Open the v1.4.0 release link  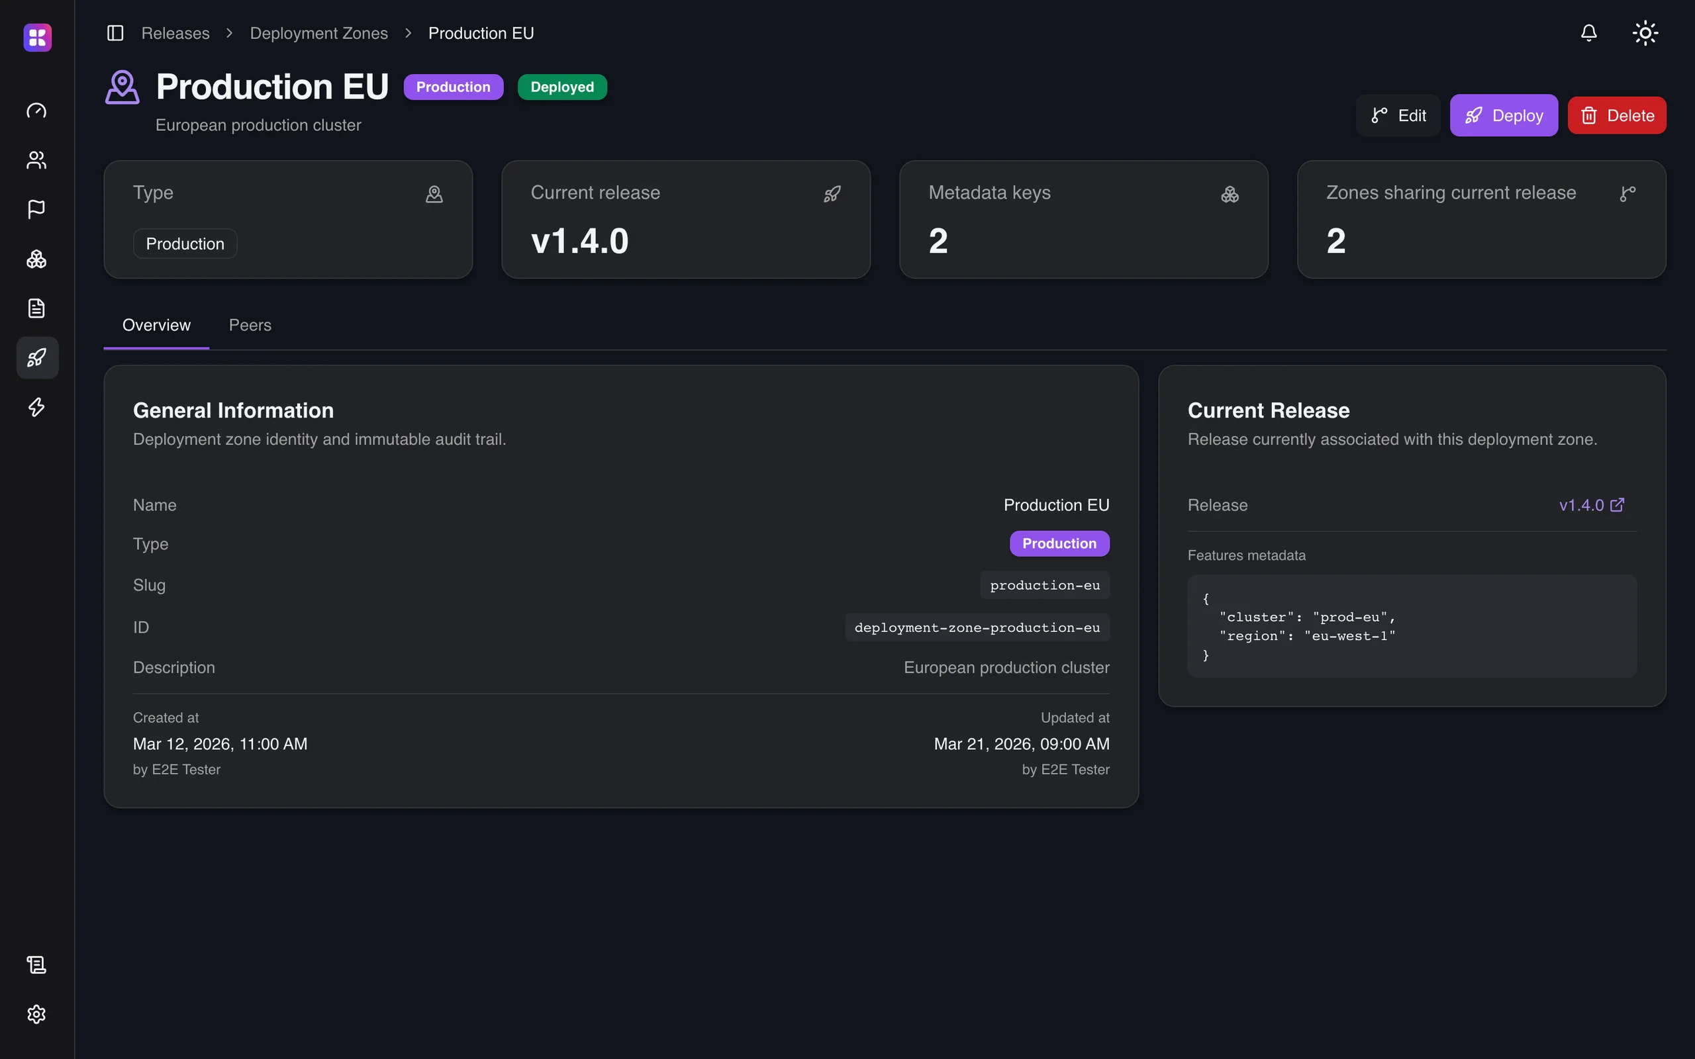click(x=1591, y=505)
